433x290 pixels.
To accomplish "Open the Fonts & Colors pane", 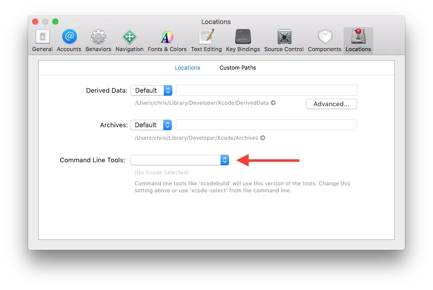I will click(167, 41).
